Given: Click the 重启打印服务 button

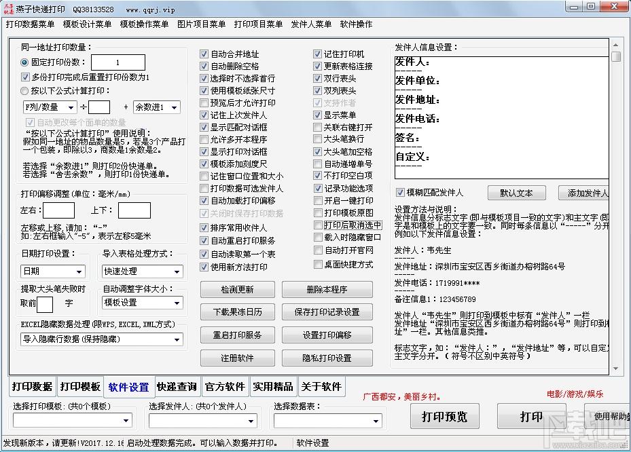Looking at the screenshot, I should click(238, 335).
